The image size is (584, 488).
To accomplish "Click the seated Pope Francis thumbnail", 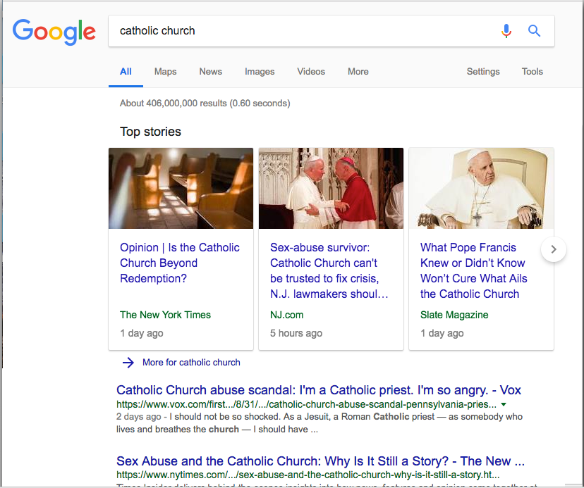I will pyautogui.click(x=481, y=188).
